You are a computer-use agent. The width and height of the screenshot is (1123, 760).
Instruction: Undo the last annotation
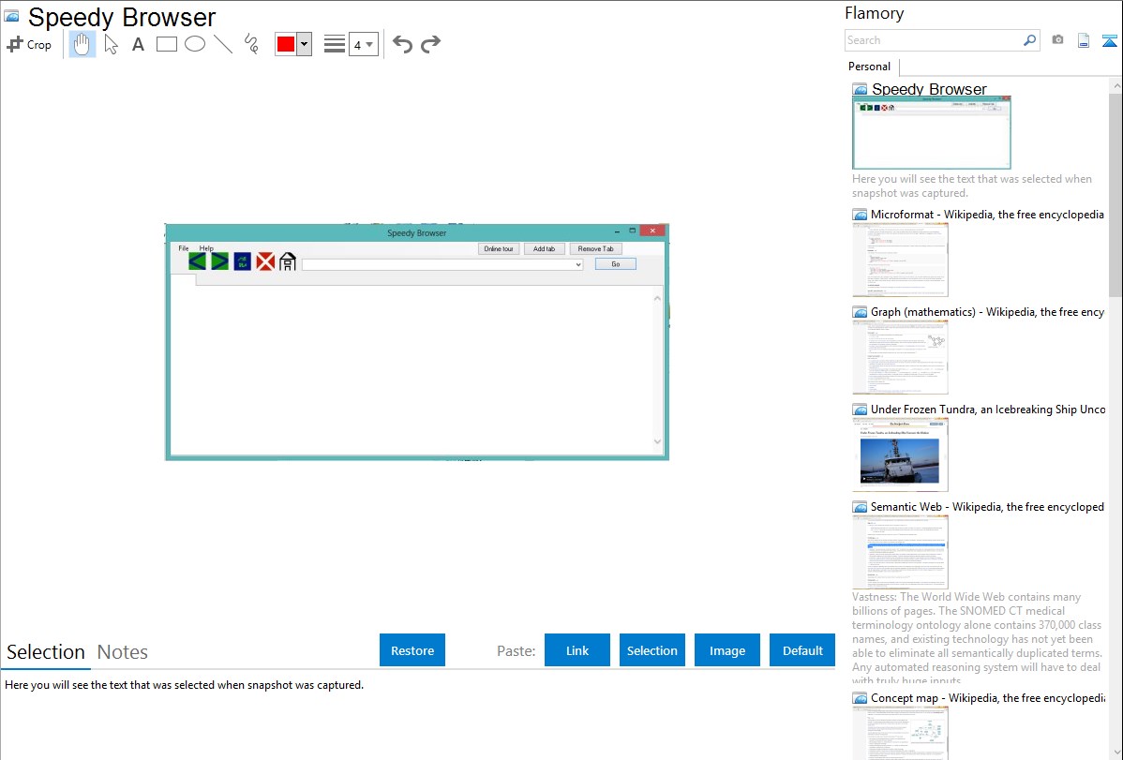click(x=402, y=44)
